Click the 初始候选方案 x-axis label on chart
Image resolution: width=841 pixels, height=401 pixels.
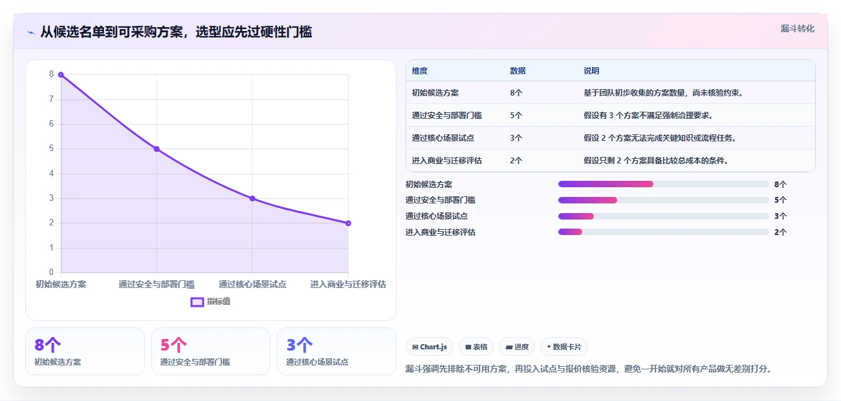tap(61, 284)
